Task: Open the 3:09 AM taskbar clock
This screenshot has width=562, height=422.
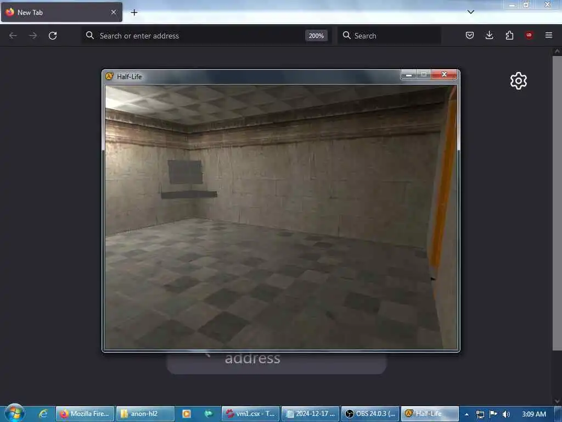Action: (534, 414)
